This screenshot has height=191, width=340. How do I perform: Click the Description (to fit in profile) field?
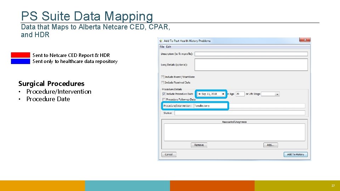(251, 54)
